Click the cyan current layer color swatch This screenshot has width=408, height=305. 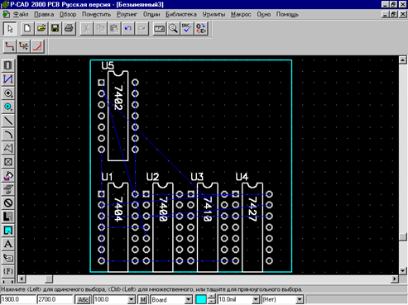coord(201,299)
